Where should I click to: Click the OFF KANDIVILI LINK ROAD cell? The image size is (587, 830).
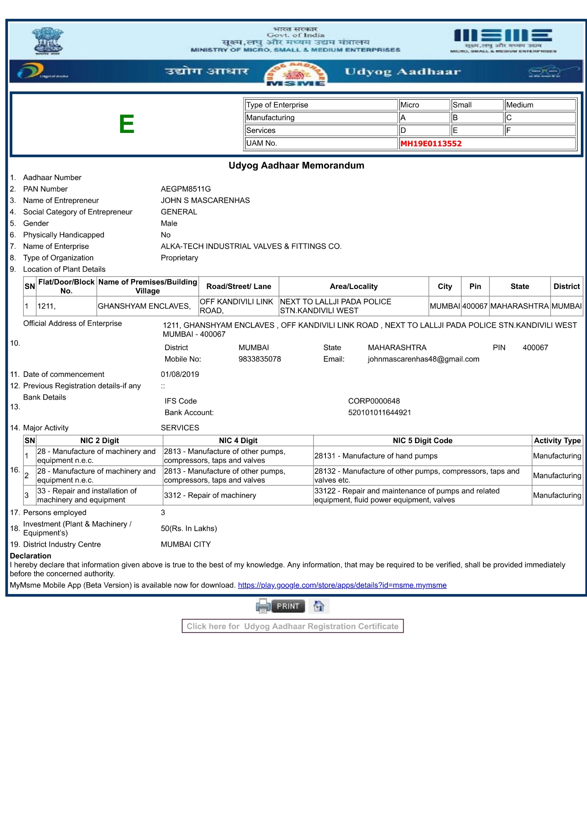(x=239, y=306)
